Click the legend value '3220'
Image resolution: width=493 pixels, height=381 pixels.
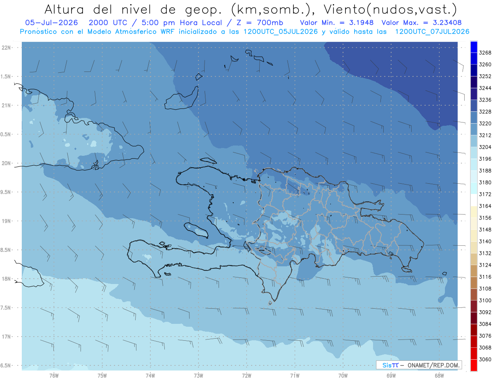(x=485, y=123)
